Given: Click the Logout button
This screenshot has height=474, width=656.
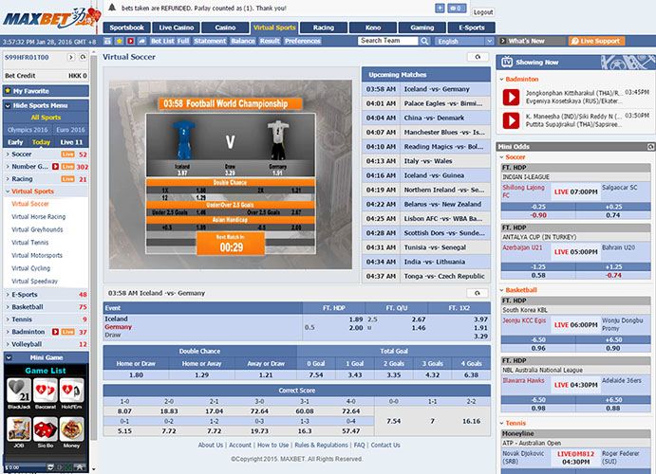Looking at the screenshot, I should pos(483,12).
